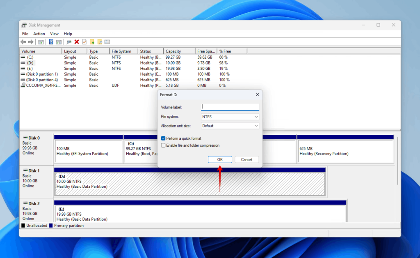420x258 pixels.
Task: Click inside the Volume label text field
Action: [230, 107]
